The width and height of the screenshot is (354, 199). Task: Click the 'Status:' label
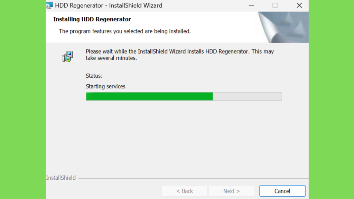[94, 76]
